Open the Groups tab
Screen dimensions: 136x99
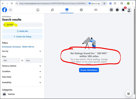[81, 10]
